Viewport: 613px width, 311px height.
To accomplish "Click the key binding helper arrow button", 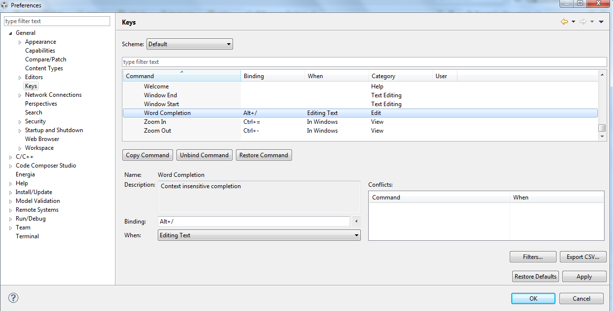I will (357, 222).
